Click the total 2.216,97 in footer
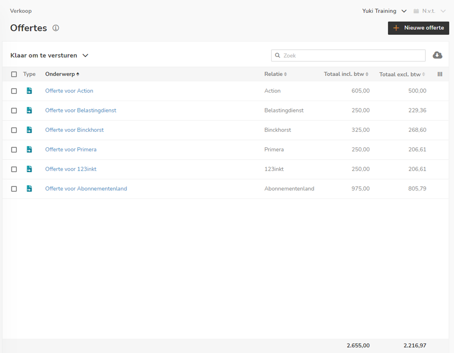Viewport: 454px width, 353px height. (x=415, y=345)
